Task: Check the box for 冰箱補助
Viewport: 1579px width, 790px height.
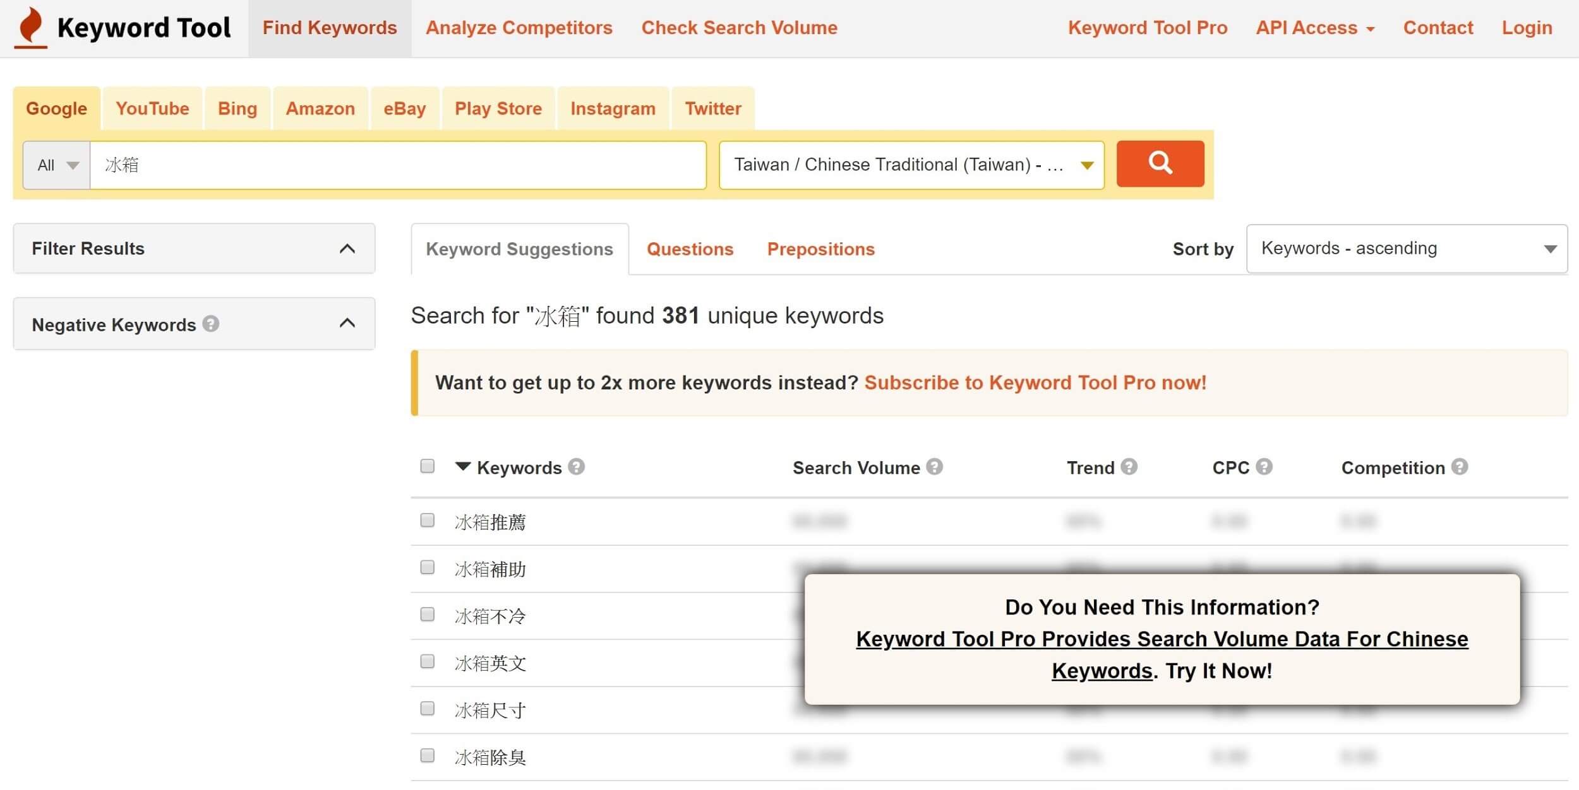Action: (428, 568)
